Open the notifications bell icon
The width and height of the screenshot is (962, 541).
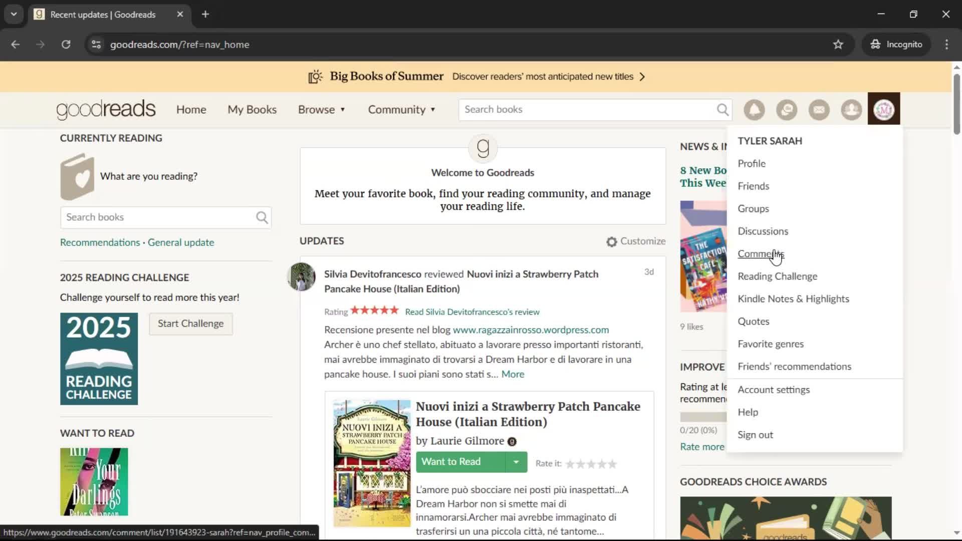point(754,110)
